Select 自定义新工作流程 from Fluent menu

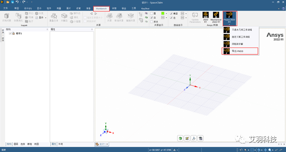(x=241, y=37)
